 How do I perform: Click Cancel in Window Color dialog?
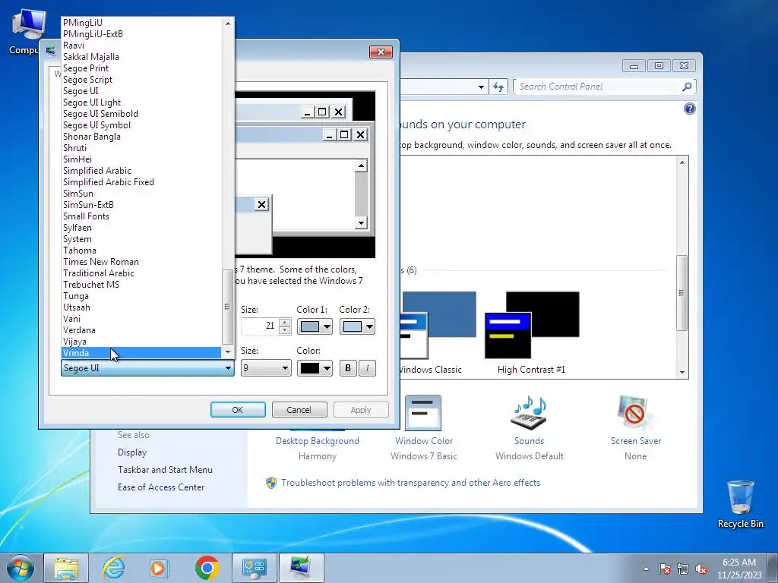point(299,409)
